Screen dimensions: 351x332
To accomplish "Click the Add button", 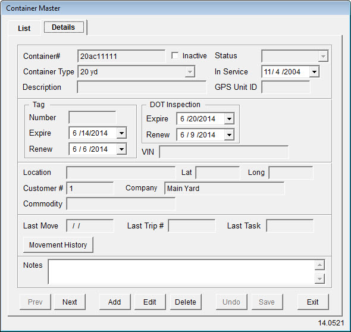I will pos(115,302).
